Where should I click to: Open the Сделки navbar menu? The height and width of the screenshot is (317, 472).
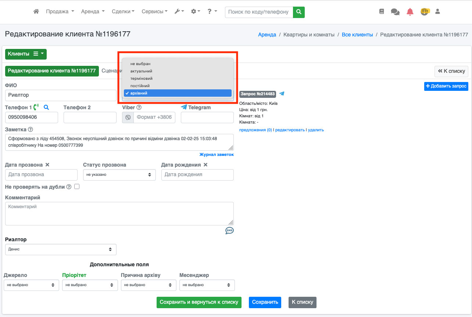[x=123, y=11]
